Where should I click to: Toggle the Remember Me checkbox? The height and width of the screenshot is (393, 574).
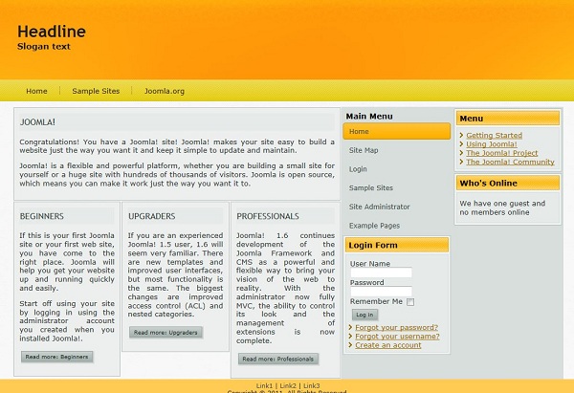(410, 302)
